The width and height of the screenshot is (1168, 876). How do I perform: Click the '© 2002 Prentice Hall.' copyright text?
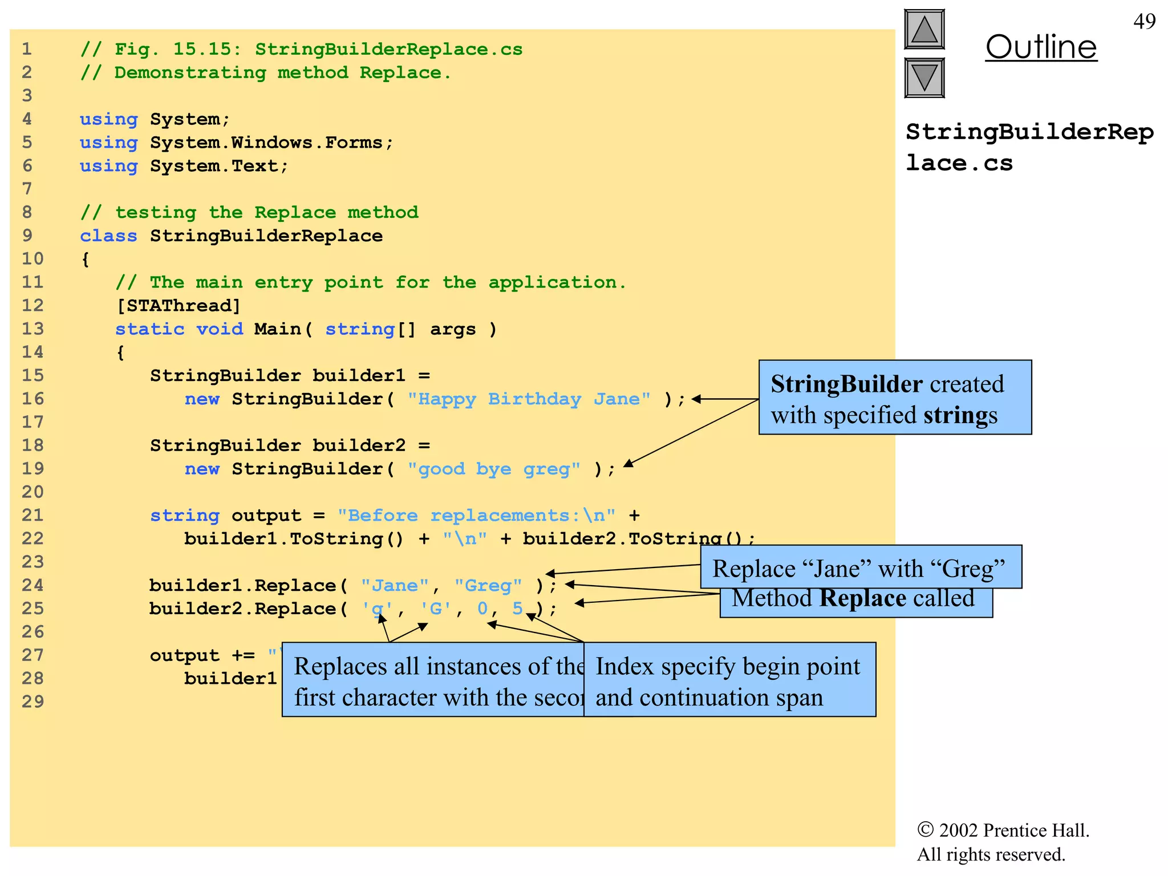pyautogui.click(x=1003, y=830)
